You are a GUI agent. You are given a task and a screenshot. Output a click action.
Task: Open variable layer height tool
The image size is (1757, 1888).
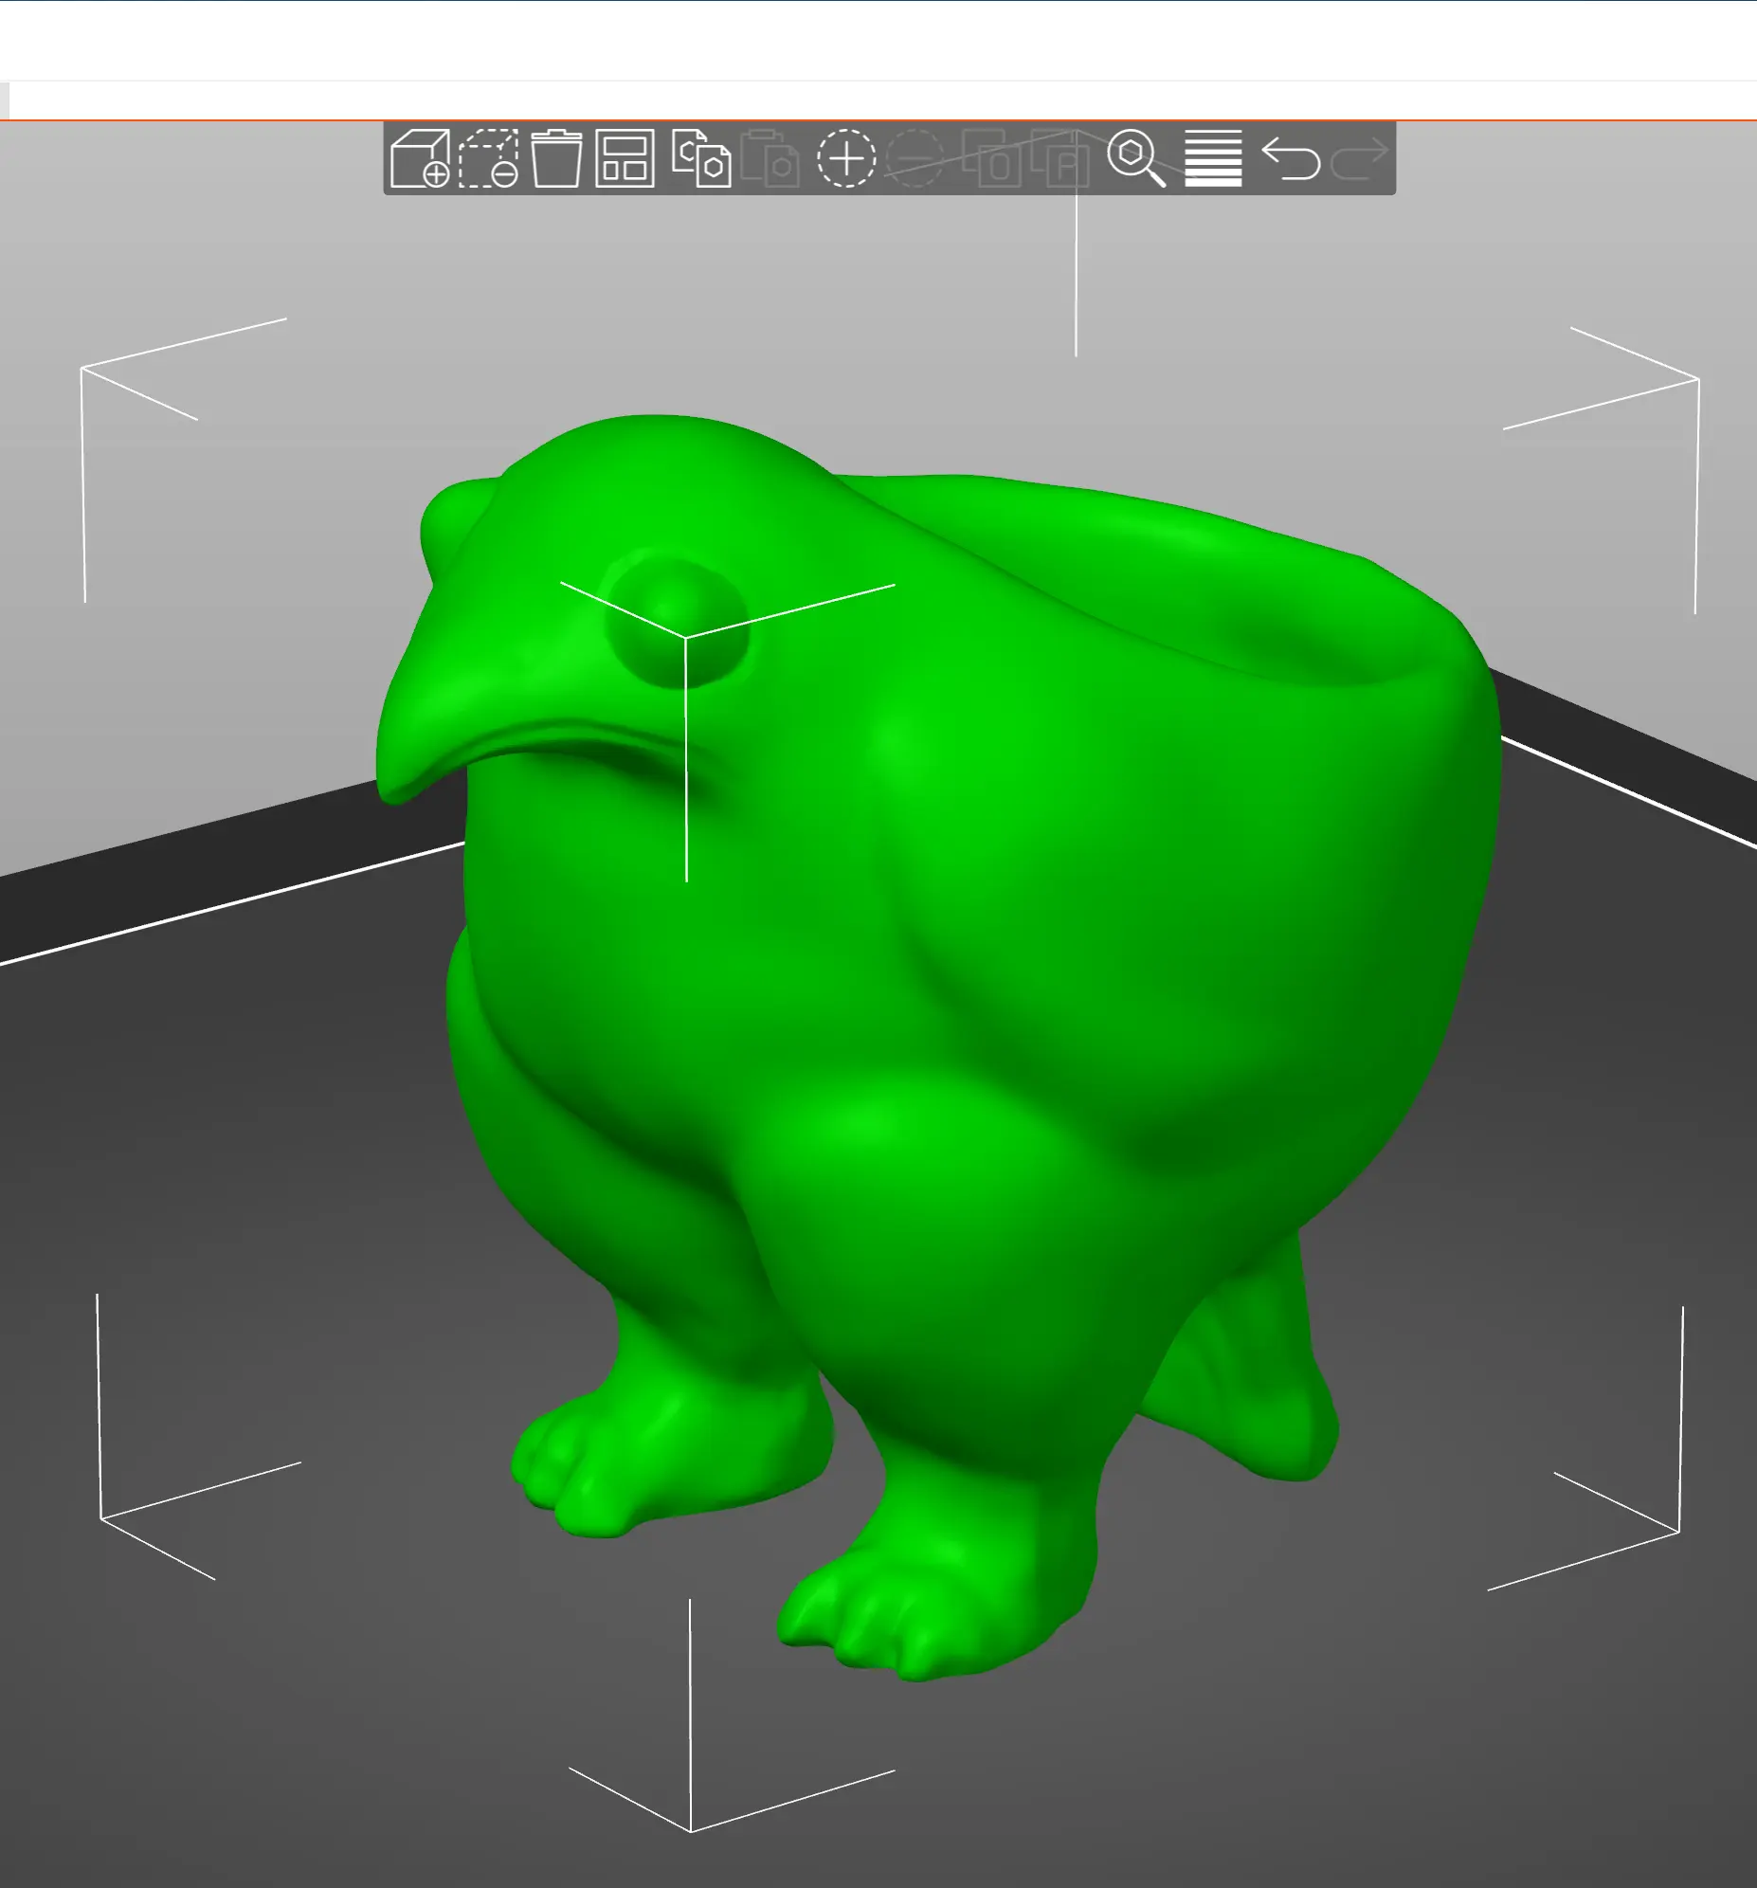pyautogui.click(x=1213, y=158)
